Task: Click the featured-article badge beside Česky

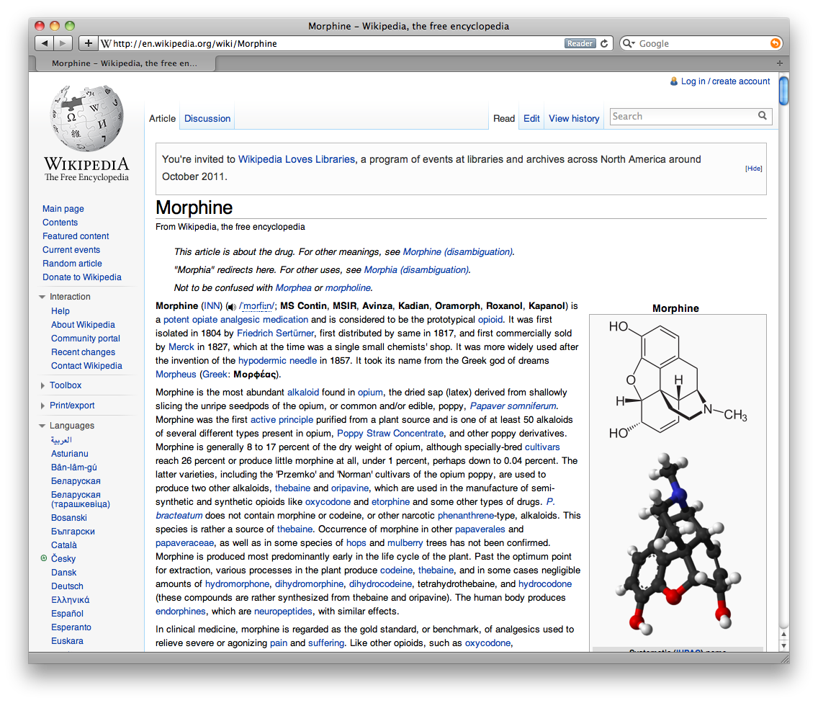Action: tap(44, 558)
